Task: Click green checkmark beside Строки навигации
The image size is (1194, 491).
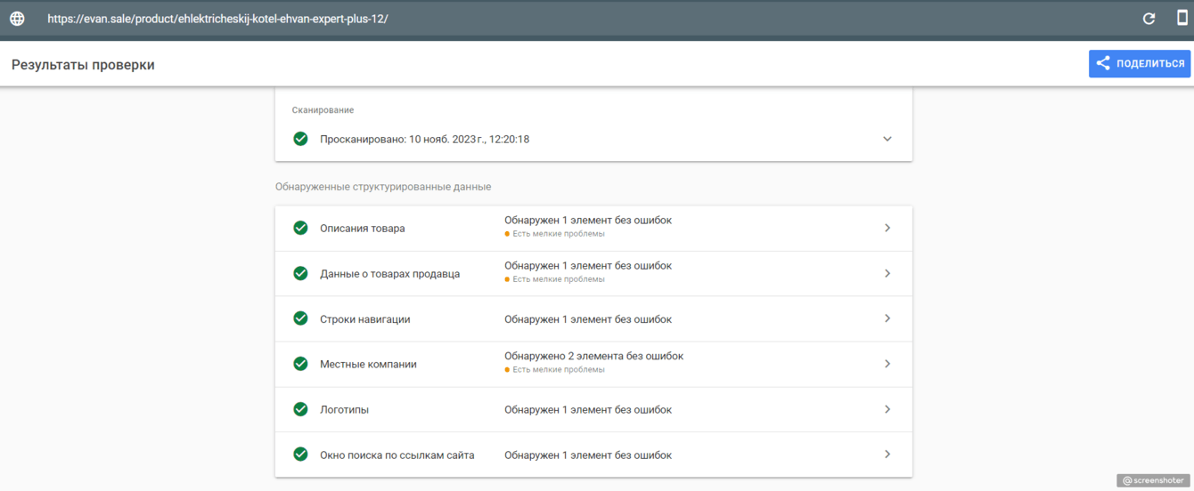Action: (x=301, y=318)
